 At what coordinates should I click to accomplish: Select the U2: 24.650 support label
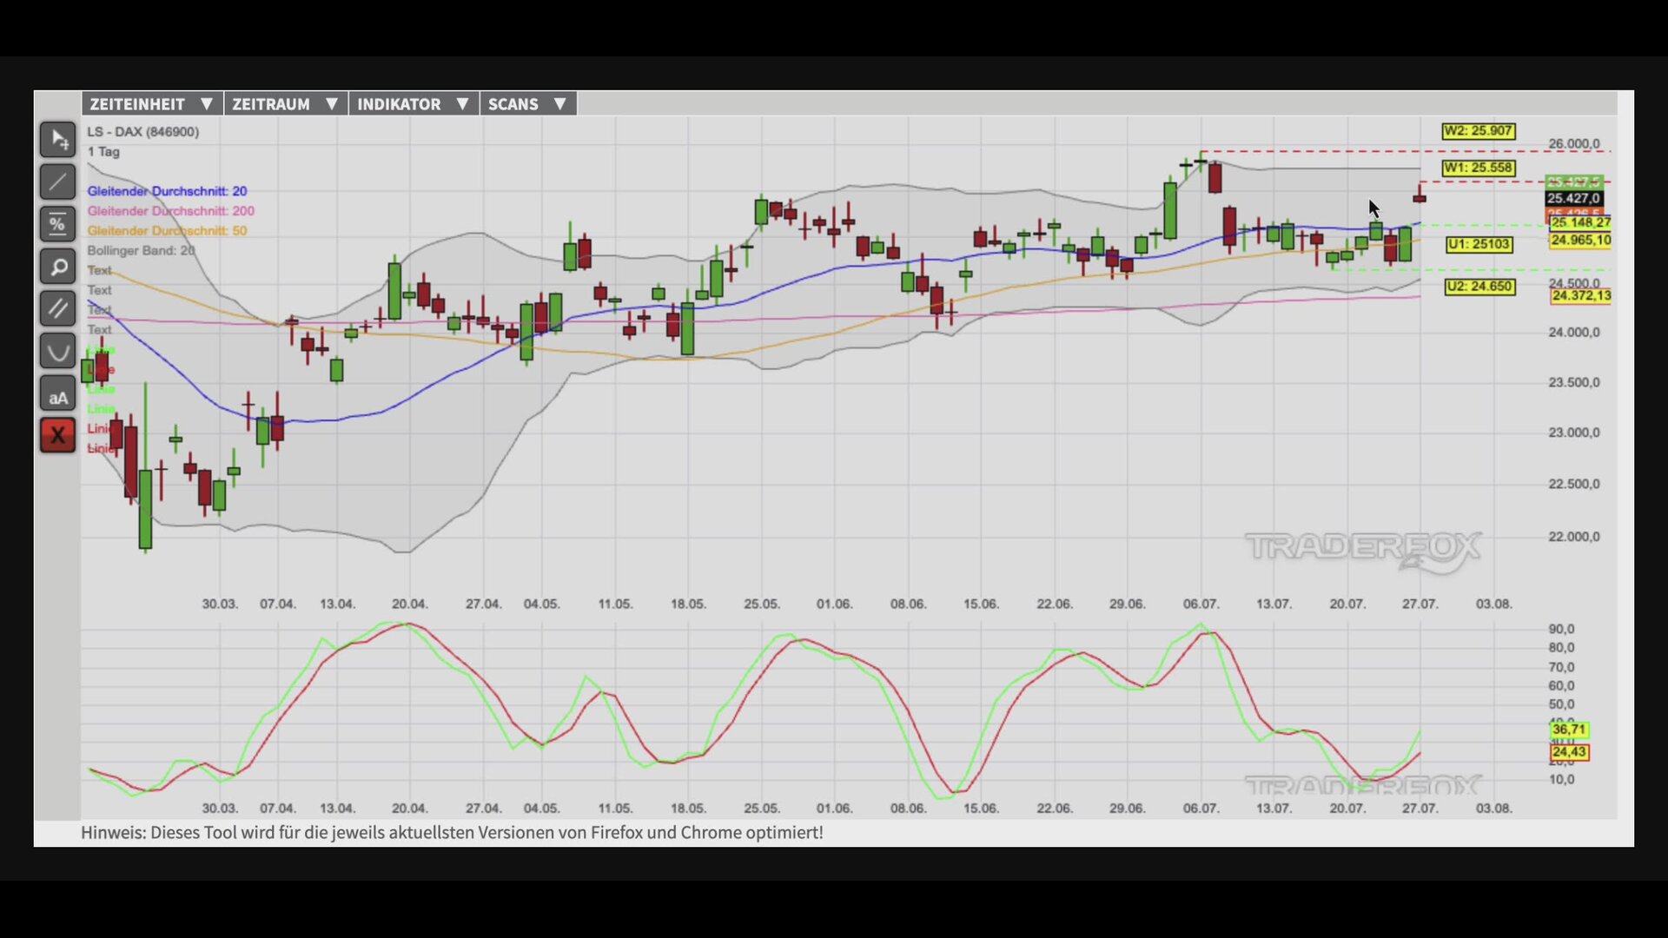coord(1479,287)
